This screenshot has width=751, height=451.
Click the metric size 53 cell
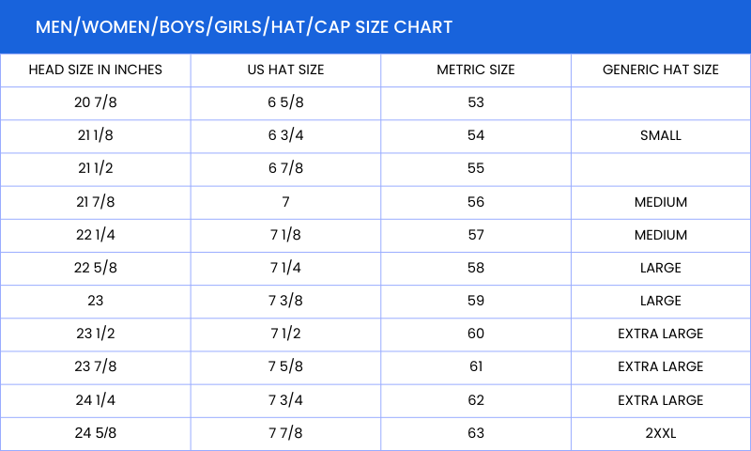tap(476, 102)
